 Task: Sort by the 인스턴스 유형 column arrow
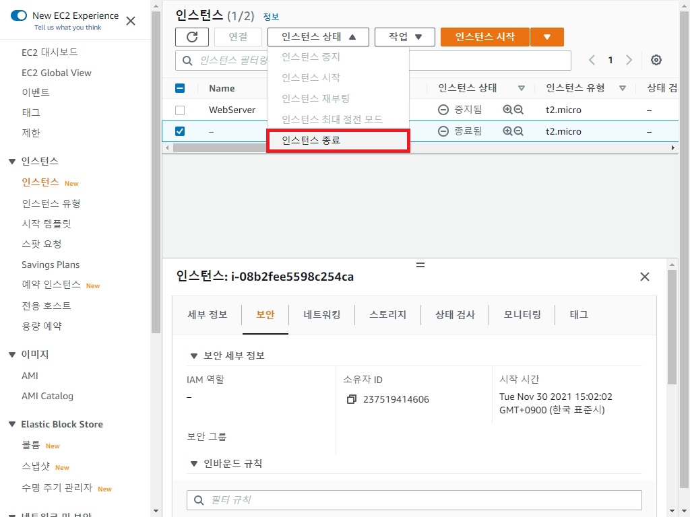623,88
